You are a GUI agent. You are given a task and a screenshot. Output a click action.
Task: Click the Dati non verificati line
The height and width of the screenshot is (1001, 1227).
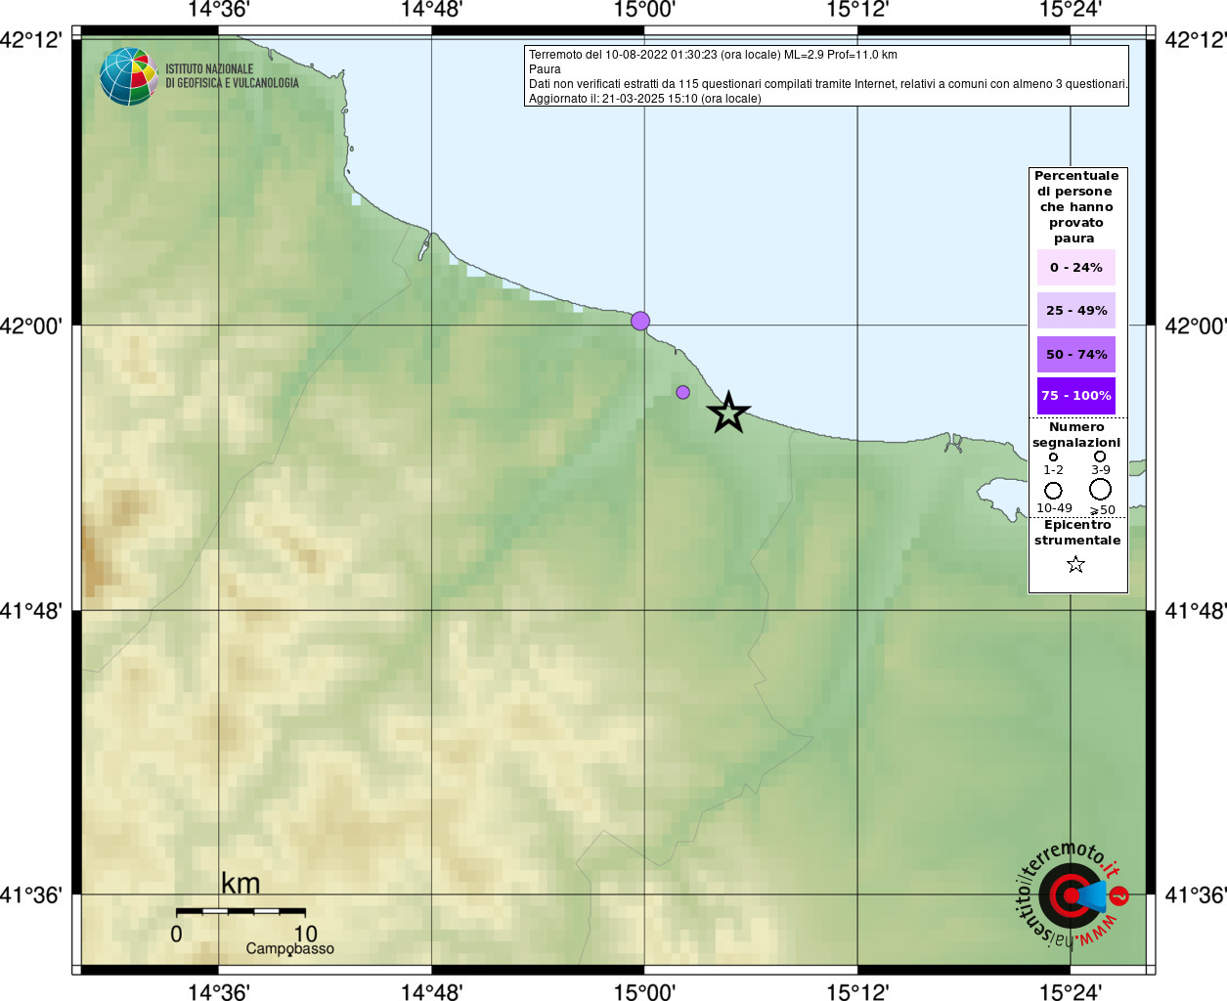point(828,84)
